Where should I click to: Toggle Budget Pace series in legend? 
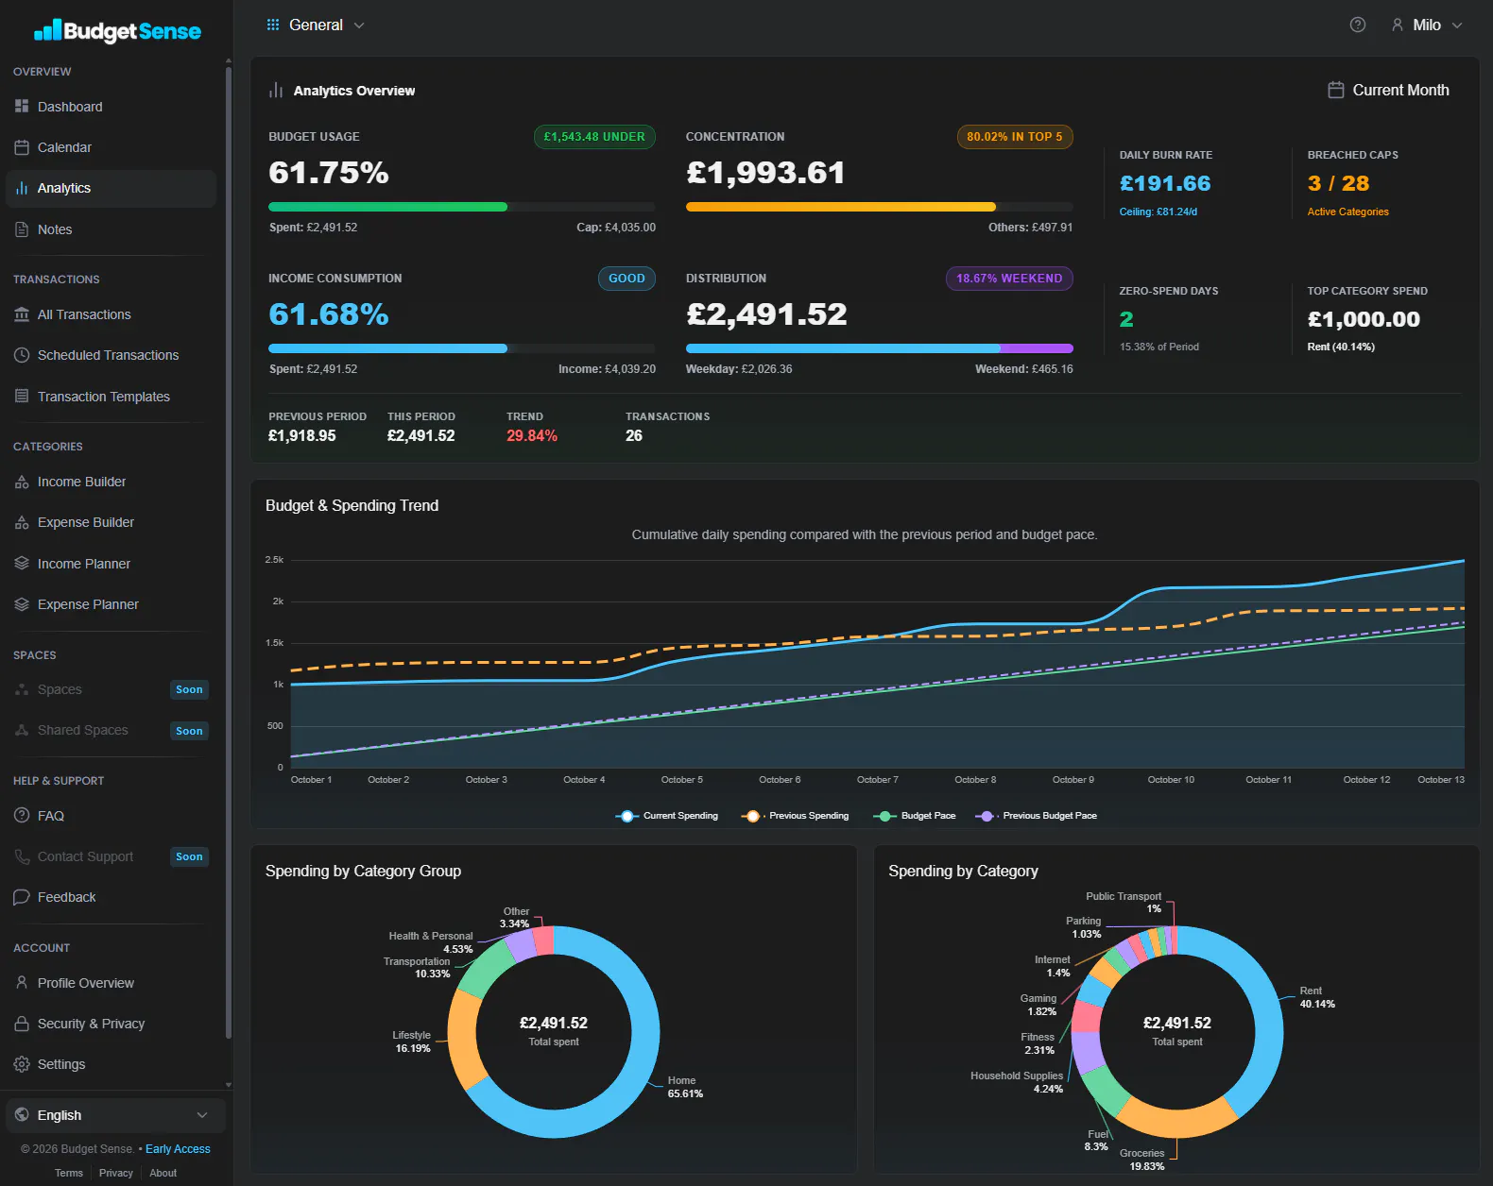point(915,816)
